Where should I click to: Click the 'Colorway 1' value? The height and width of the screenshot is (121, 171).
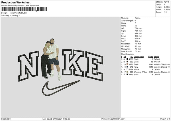[15, 15]
